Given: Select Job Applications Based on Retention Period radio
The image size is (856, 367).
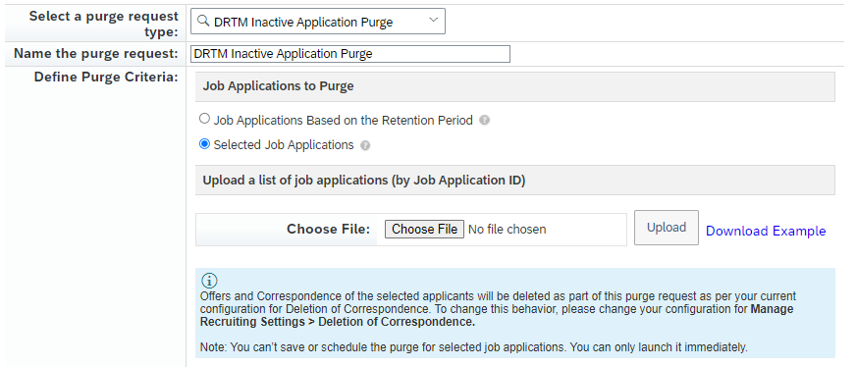Looking at the screenshot, I should tap(204, 119).
